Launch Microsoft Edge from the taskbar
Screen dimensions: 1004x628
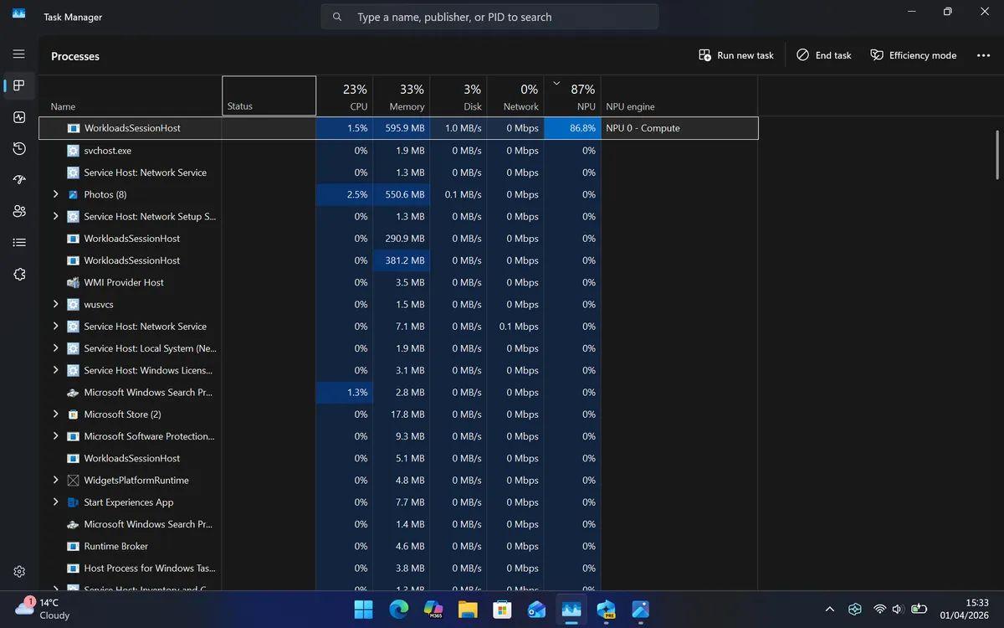[399, 610]
